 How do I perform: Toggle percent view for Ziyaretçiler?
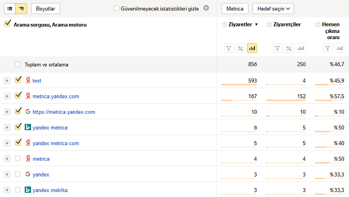pos(289,48)
